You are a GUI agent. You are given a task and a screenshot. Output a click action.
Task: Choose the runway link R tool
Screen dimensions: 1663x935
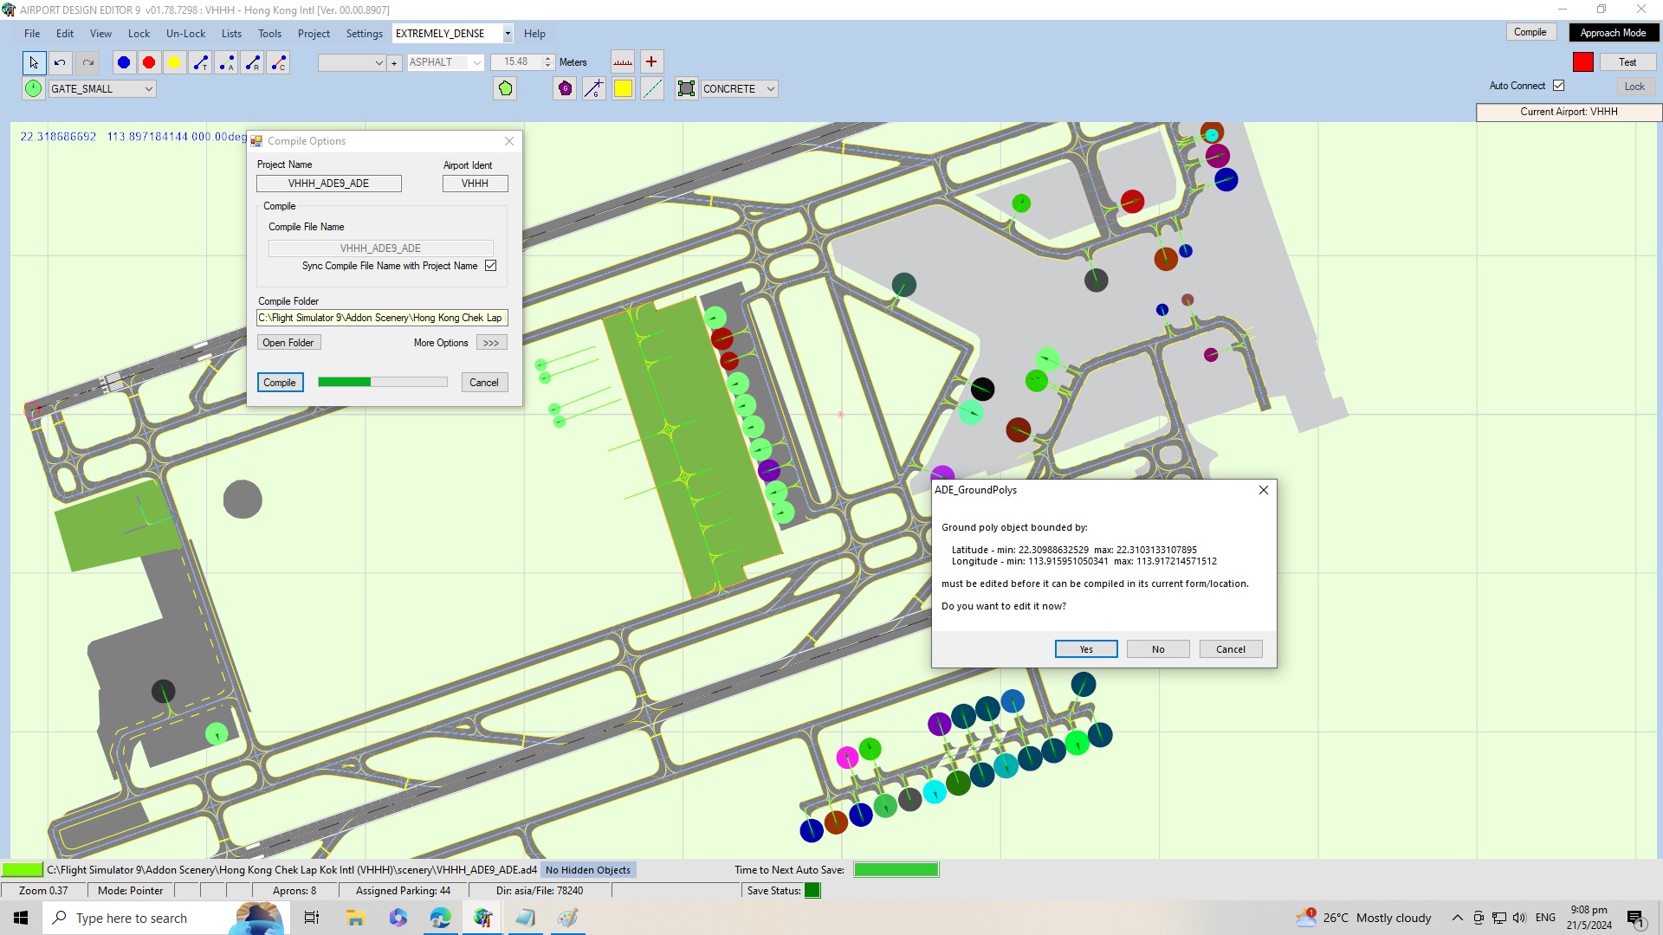click(x=252, y=62)
